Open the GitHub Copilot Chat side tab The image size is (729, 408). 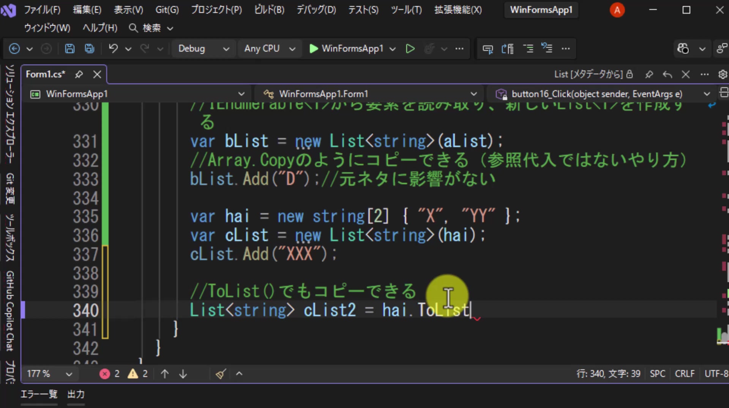[x=10, y=311]
